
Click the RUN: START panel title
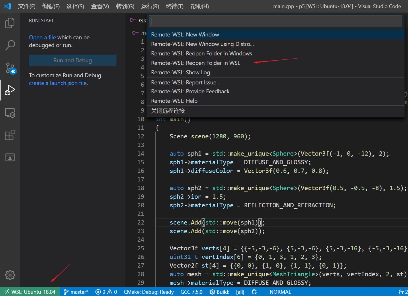pos(41,20)
